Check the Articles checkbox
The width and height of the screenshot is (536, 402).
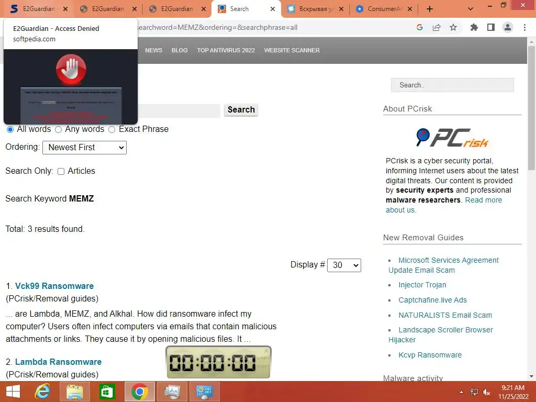(61, 171)
